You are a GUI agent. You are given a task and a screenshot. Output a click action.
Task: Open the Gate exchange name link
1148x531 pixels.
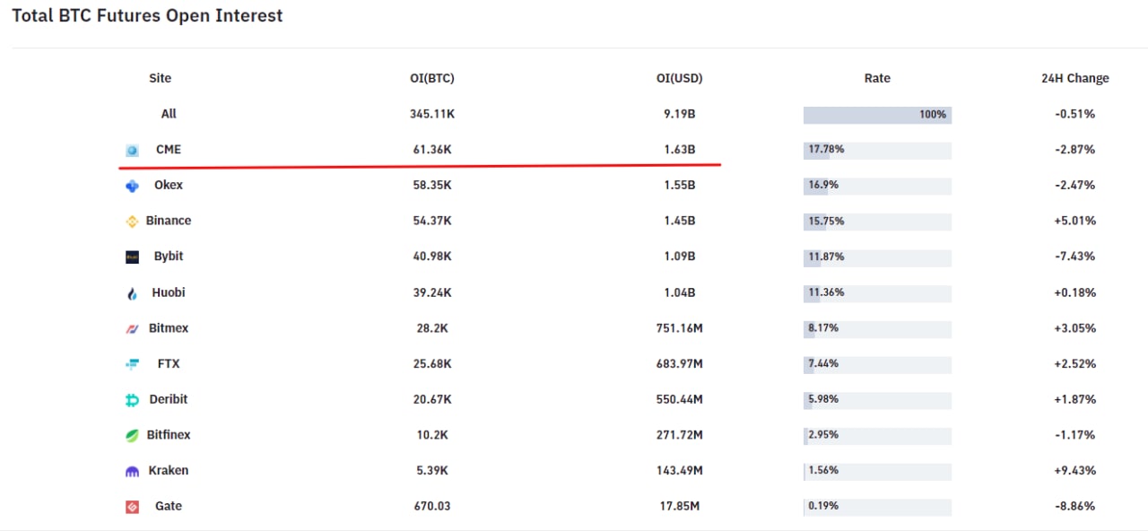click(169, 506)
